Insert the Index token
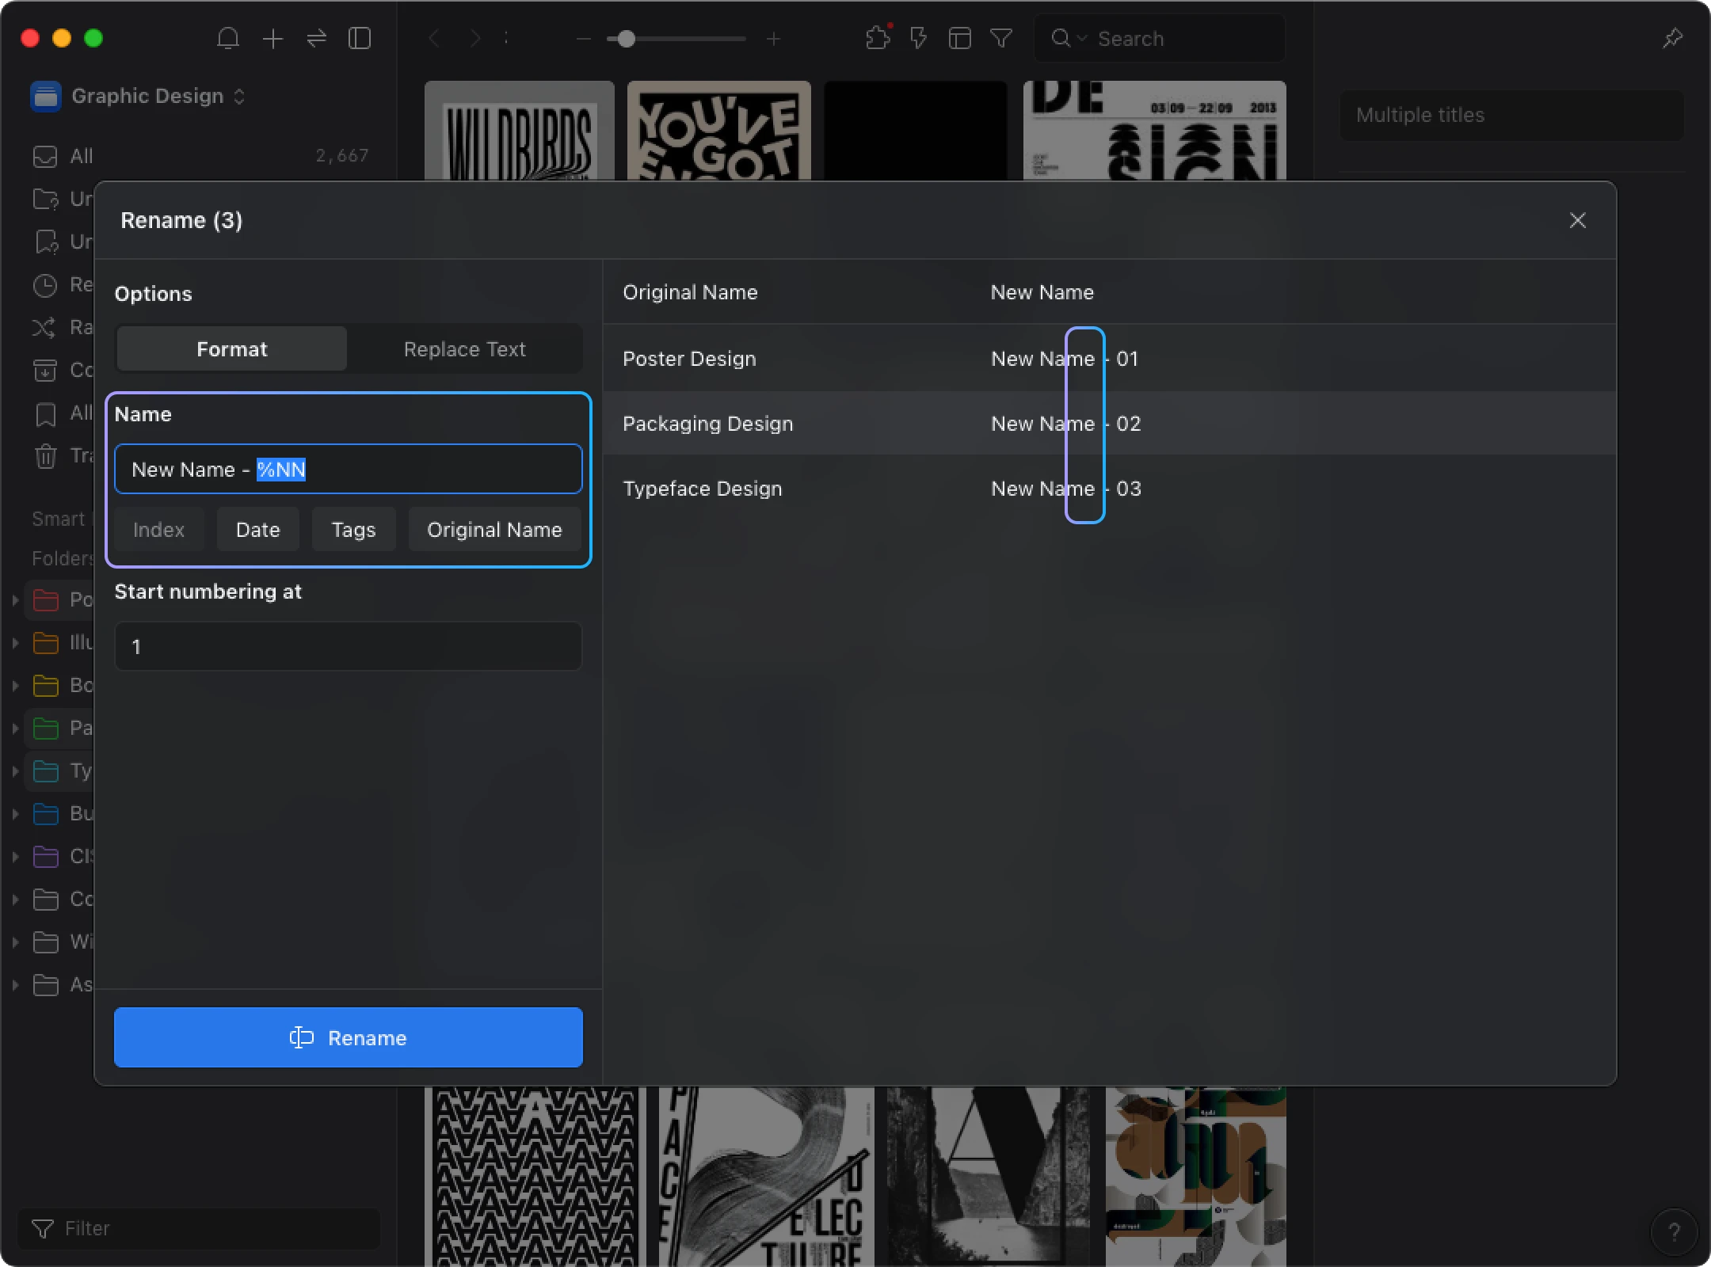1711x1267 pixels. 158,530
